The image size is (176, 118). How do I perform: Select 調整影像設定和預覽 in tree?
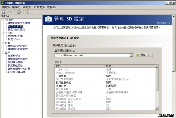(x=19, y=23)
